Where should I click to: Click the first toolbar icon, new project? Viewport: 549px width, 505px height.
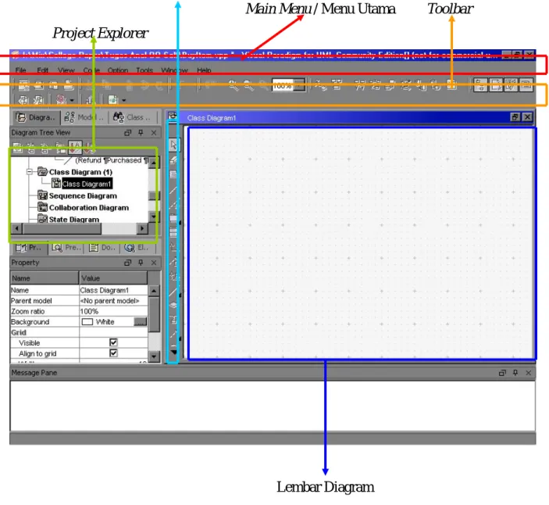click(x=23, y=85)
